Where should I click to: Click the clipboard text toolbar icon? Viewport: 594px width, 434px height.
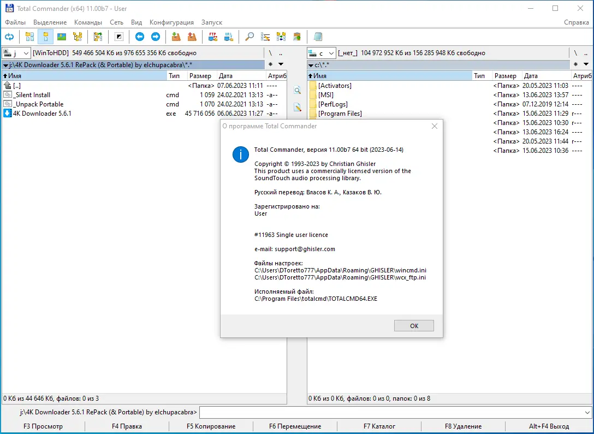(297, 37)
